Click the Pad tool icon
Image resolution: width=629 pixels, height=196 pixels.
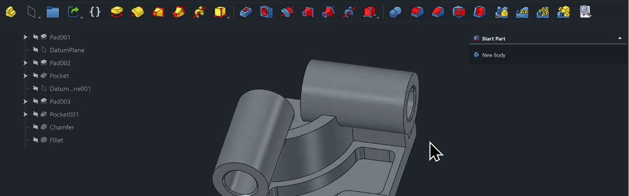(117, 12)
